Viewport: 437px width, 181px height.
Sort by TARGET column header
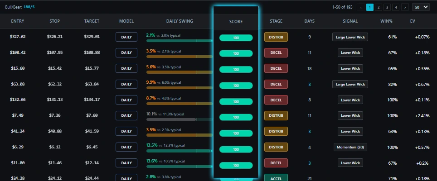pyautogui.click(x=92, y=21)
